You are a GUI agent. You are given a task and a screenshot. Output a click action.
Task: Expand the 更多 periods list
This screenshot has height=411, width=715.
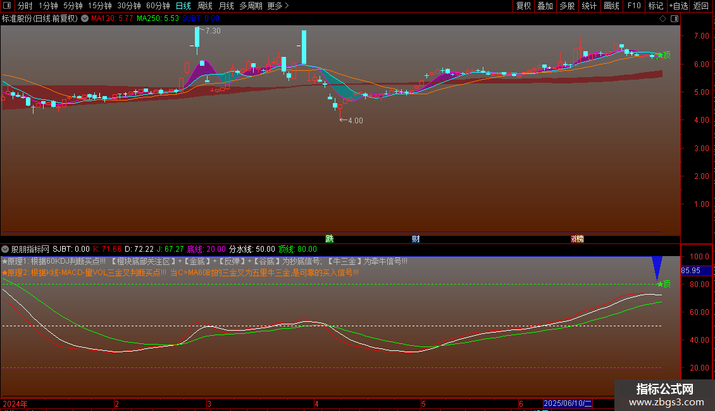[x=278, y=6]
